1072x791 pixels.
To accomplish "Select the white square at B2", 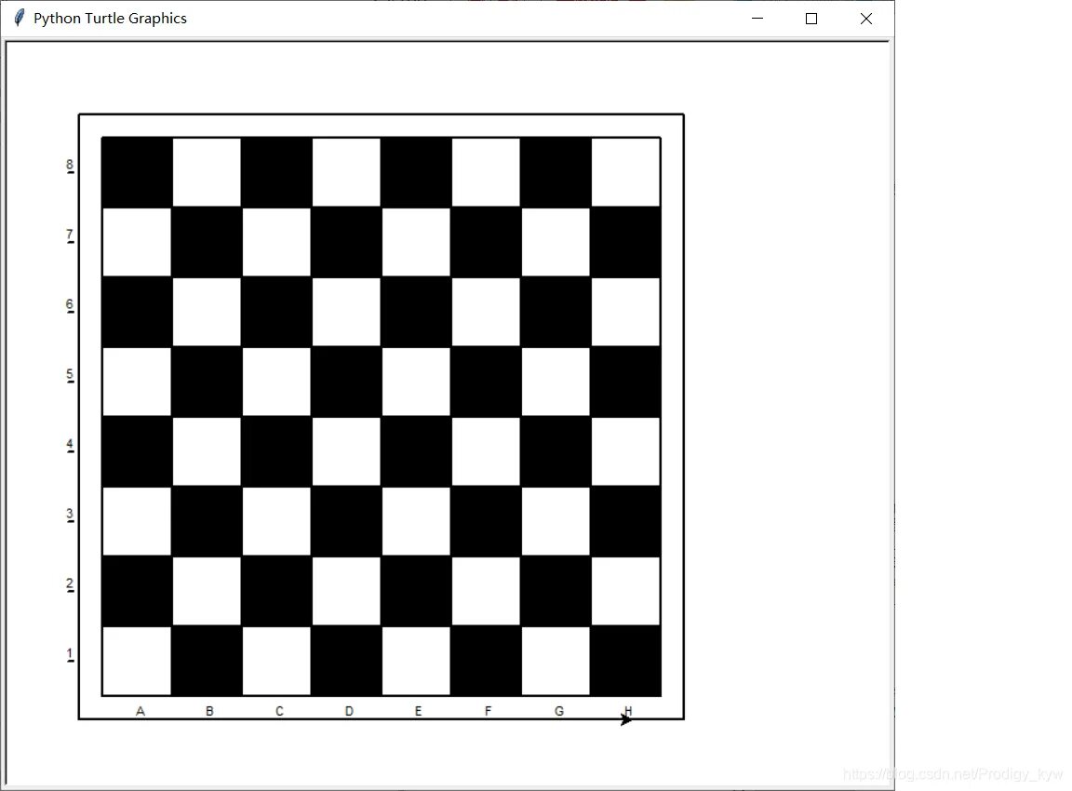I will tap(207, 591).
